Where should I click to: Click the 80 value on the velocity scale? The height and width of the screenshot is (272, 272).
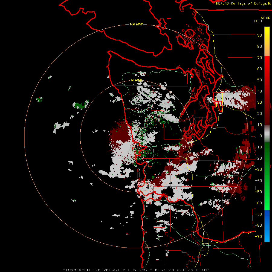260,47
